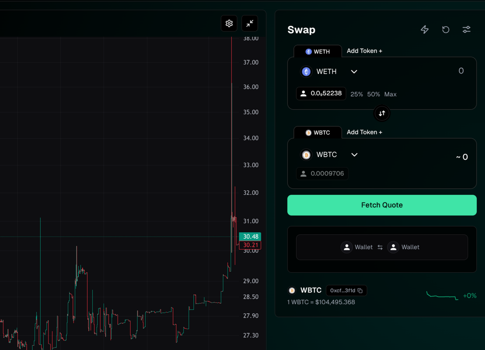Click the WBTC logo beside price info
485x350 pixels.
point(292,290)
